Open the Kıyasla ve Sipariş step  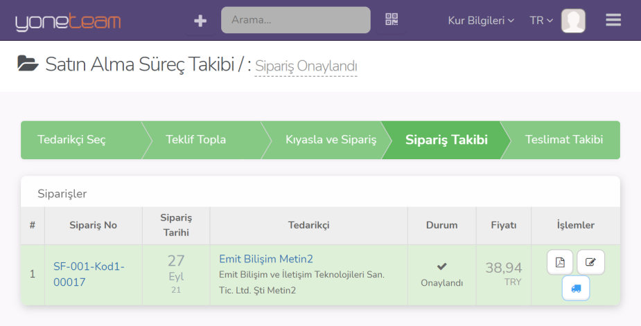click(331, 140)
